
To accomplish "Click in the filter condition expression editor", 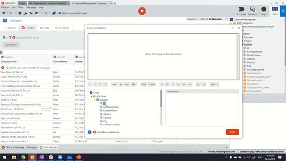I will point(163,57).
